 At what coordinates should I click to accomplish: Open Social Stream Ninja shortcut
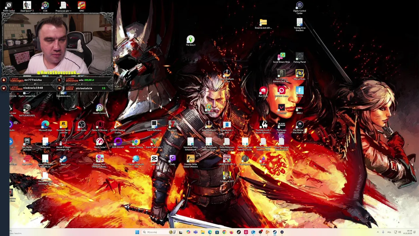[x=282, y=58]
